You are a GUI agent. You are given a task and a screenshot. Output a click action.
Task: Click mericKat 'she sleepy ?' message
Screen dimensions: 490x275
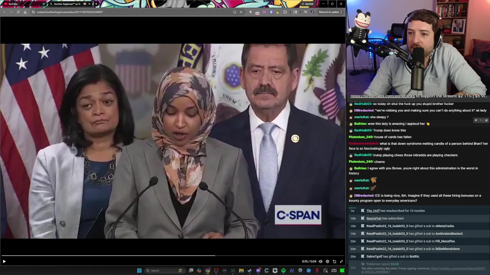369,117
